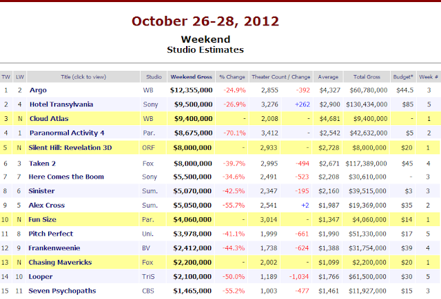The width and height of the screenshot is (441, 299).
Task: Select the +2 theater change value
Action: [x=305, y=205]
